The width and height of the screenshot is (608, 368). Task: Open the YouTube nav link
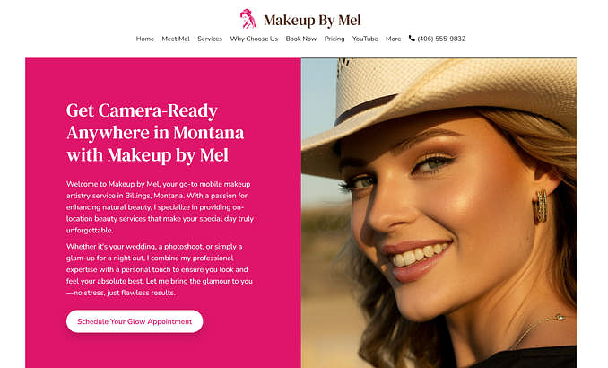[x=365, y=39]
